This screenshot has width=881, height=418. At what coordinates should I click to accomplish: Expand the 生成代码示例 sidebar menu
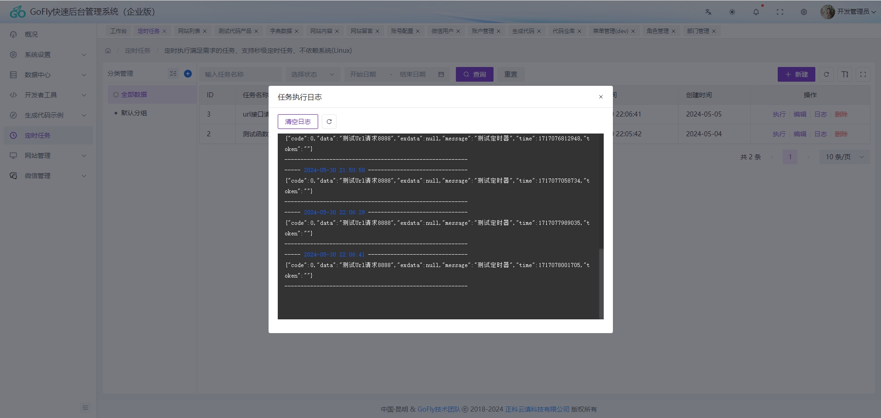pos(48,115)
